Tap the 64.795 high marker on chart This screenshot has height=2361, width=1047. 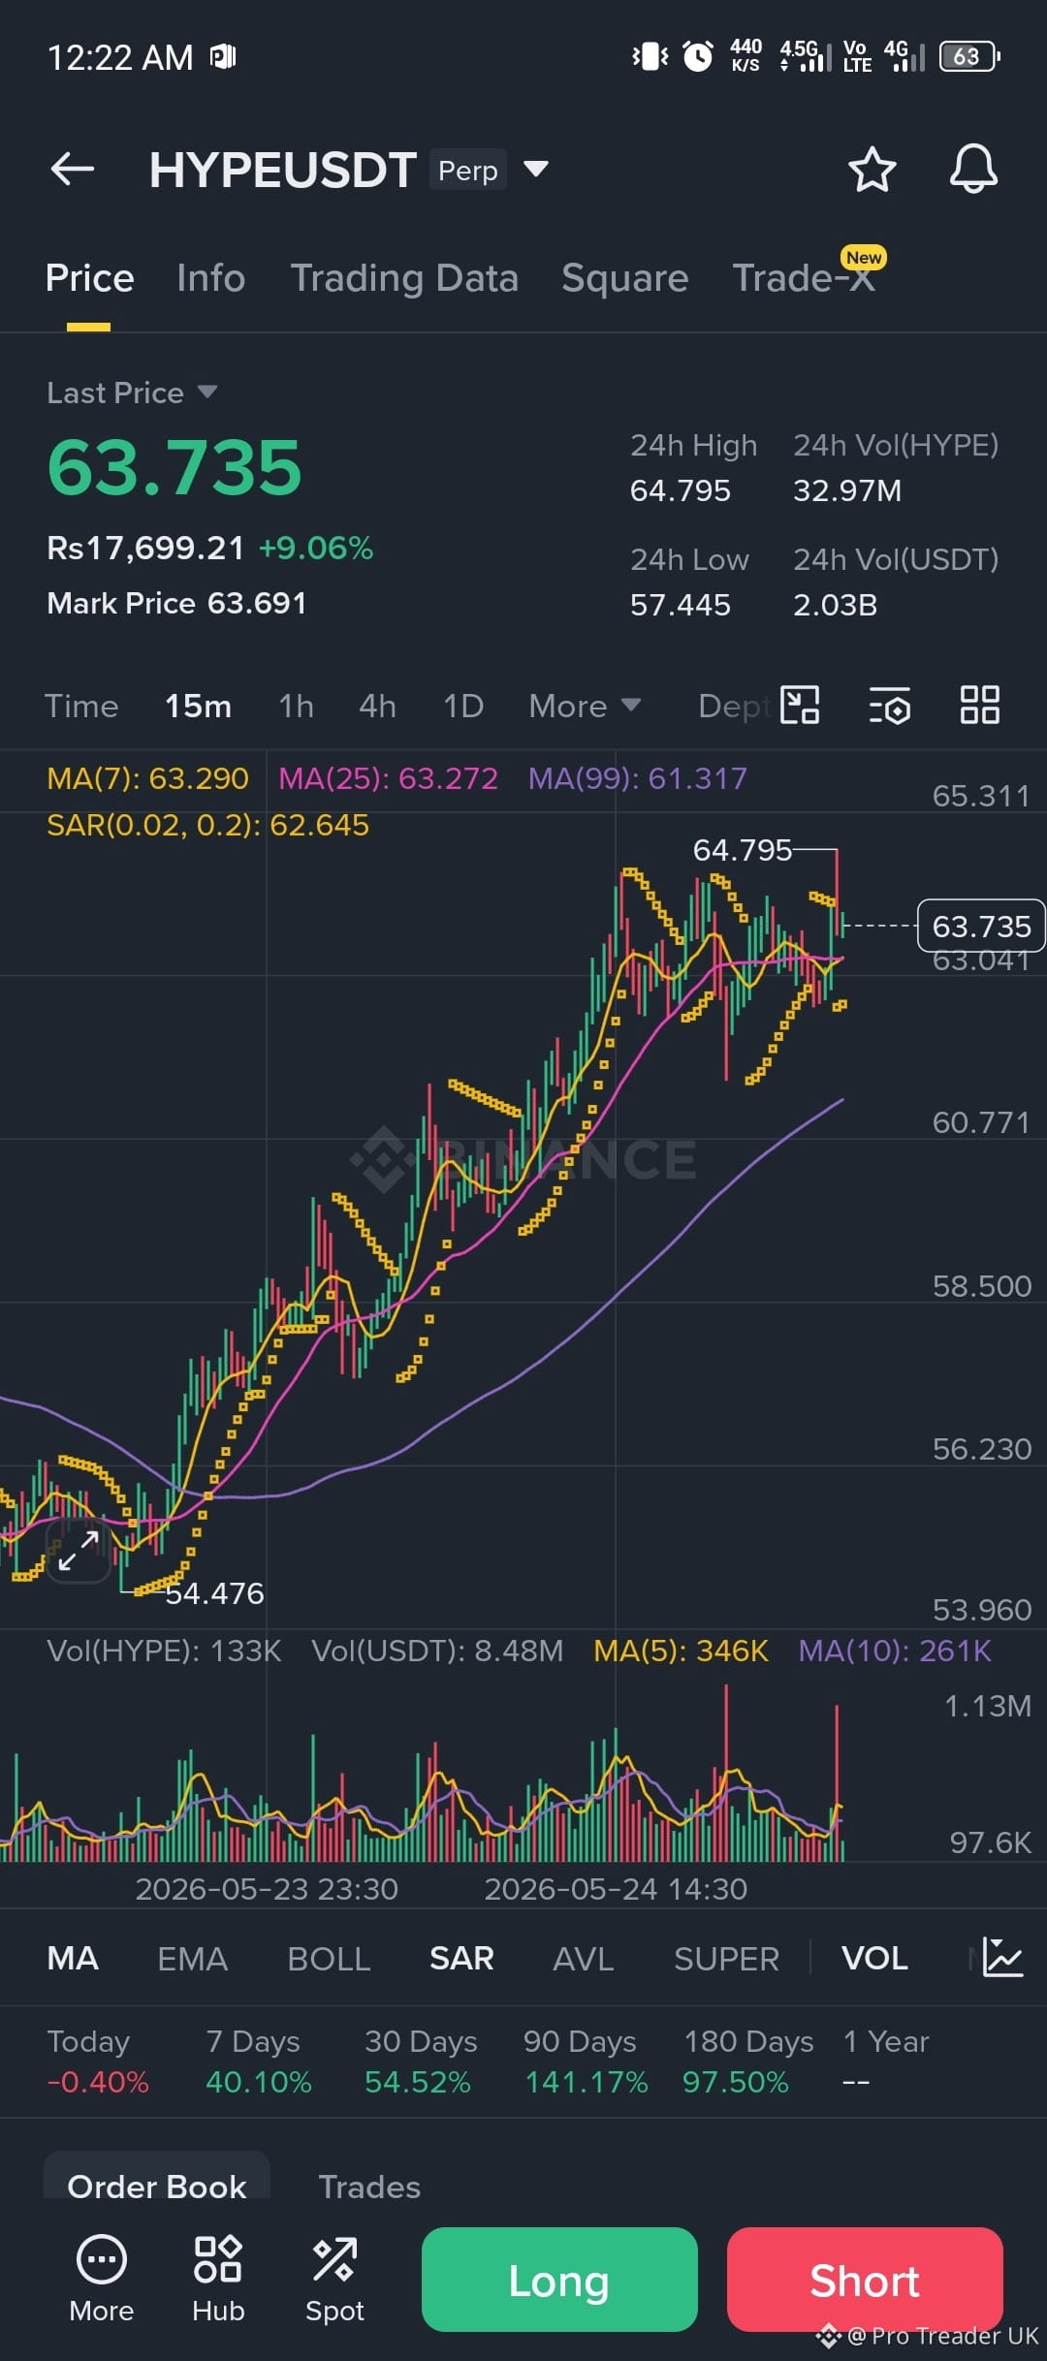(743, 850)
